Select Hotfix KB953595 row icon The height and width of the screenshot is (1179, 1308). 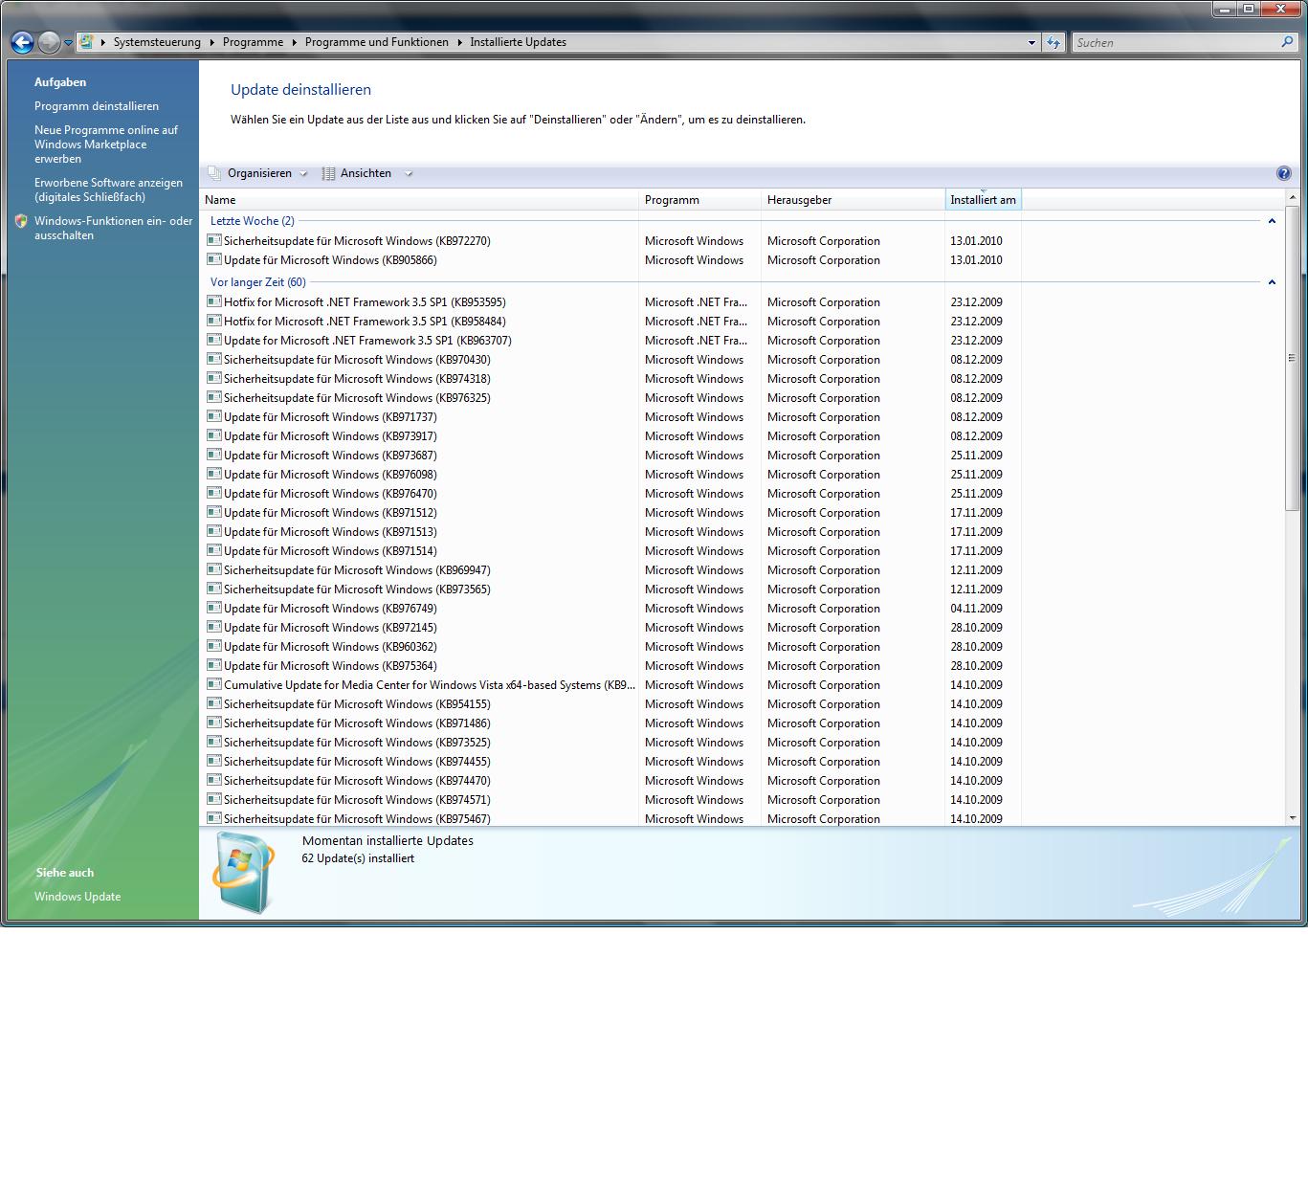tap(214, 301)
